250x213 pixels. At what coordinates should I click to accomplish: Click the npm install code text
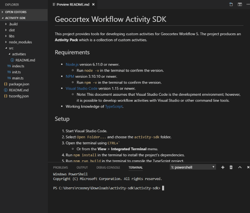(x=85, y=155)
